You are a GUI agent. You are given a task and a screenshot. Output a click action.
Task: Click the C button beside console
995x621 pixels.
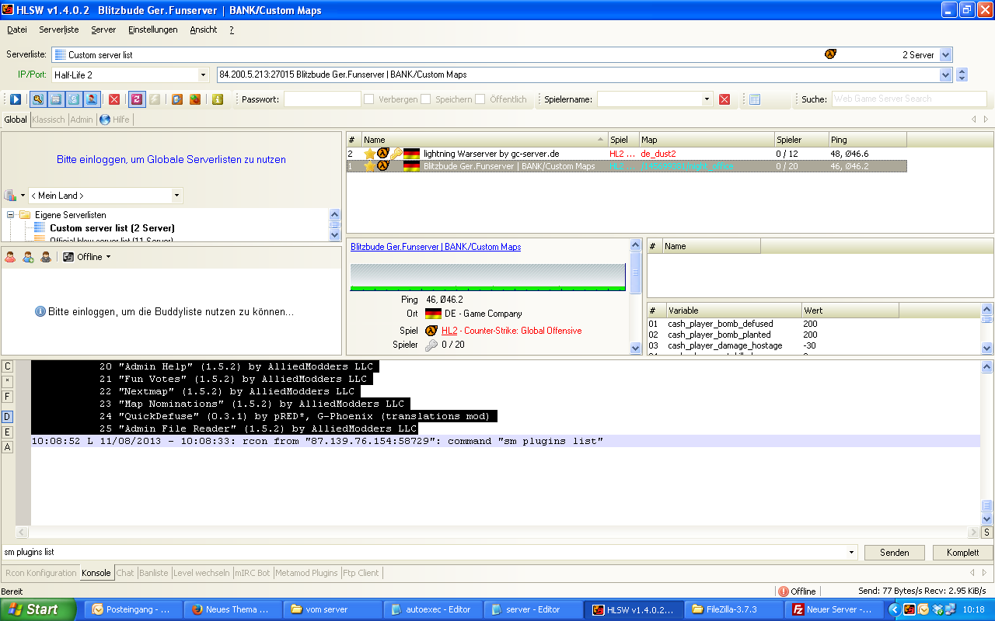click(8, 366)
